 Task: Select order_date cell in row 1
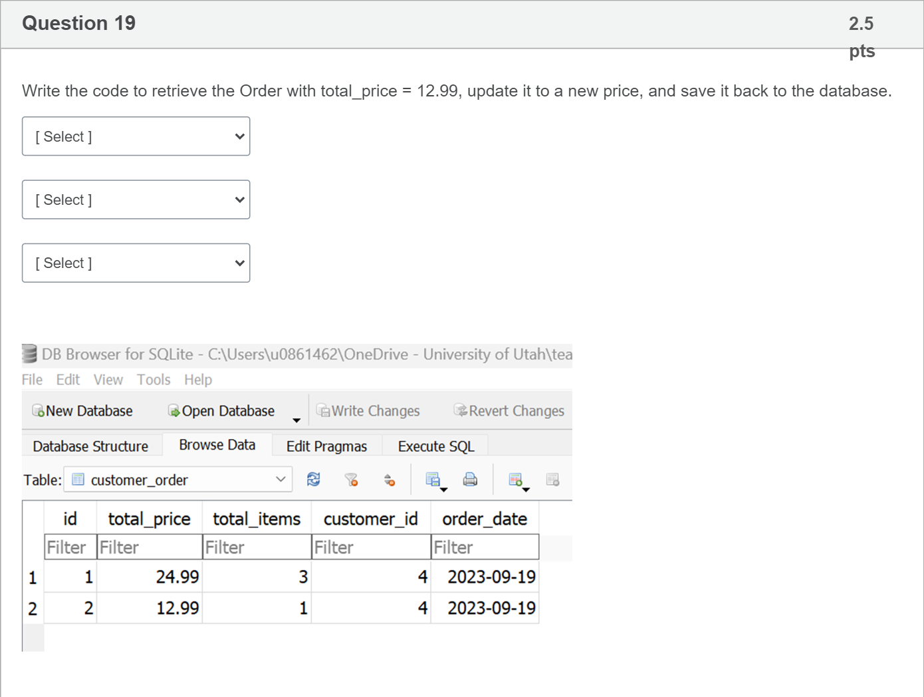[x=485, y=577]
